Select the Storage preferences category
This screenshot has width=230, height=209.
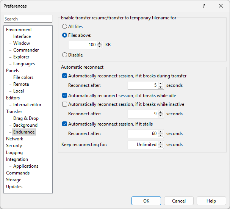point(14,180)
